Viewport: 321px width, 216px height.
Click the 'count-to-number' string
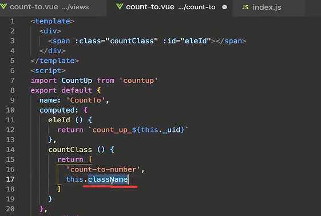[x=103, y=169]
